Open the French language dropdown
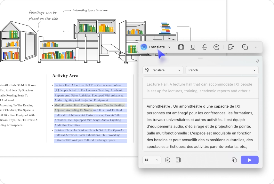Screen dimensions: 274x184 (222, 70)
